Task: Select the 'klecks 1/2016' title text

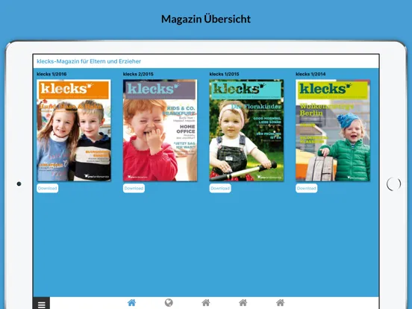Action: coord(51,74)
